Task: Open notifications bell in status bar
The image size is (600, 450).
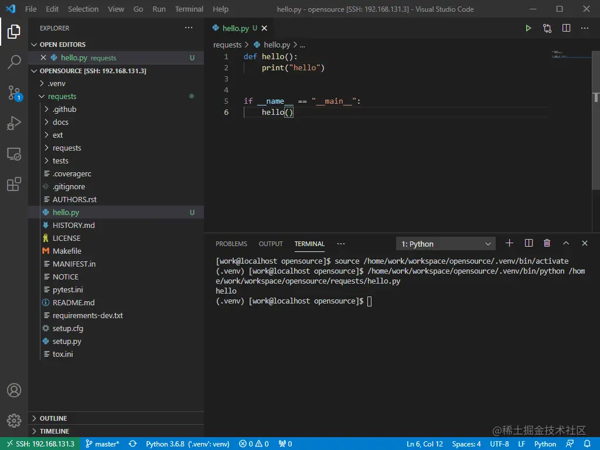Action: point(587,444)
